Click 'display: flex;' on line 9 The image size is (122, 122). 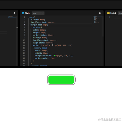(x=40, y=38)
